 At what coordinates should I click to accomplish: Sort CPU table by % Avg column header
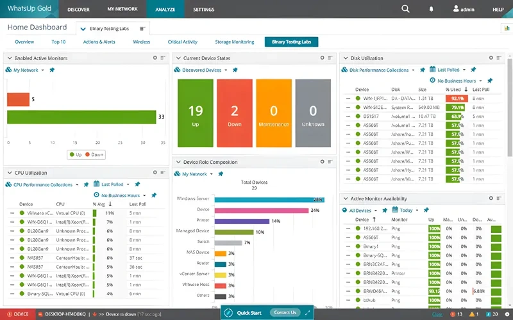click(x=99, y=204)
